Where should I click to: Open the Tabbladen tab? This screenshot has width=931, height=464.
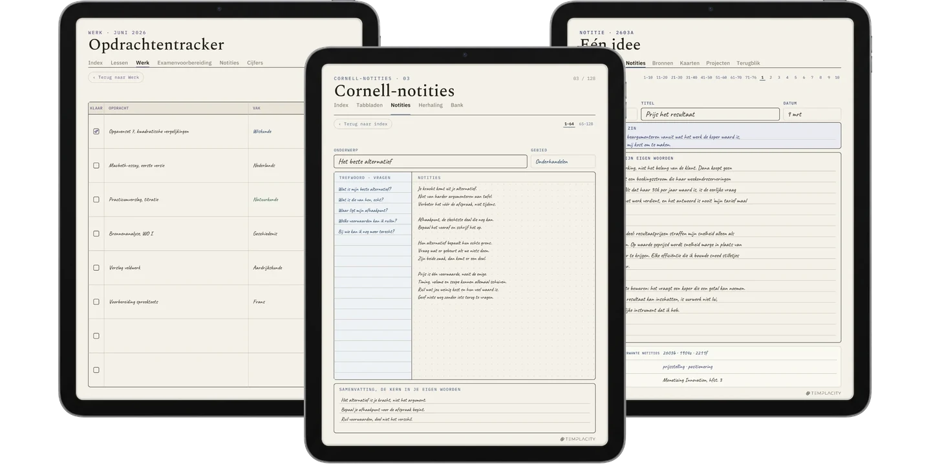point(369,105)
